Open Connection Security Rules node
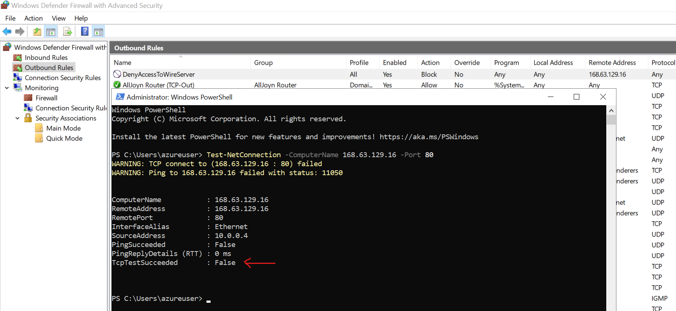This screenshot has width=676, height=311. (63, 77)
